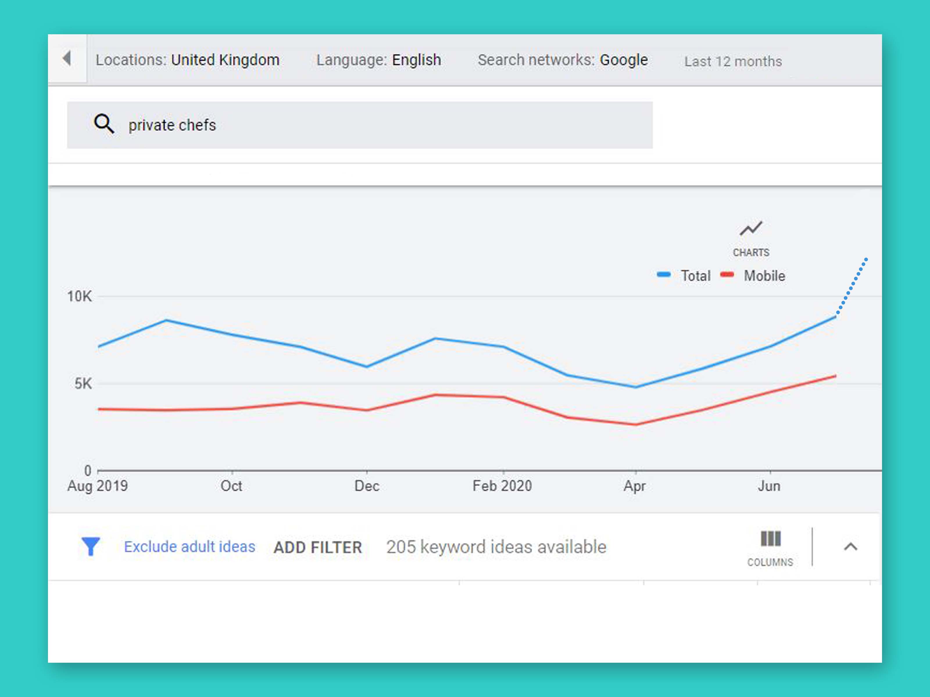The height and width of the screenshot is (697, 930).
Task: Click the blue Total legend swatch
Action: [663, 275]
